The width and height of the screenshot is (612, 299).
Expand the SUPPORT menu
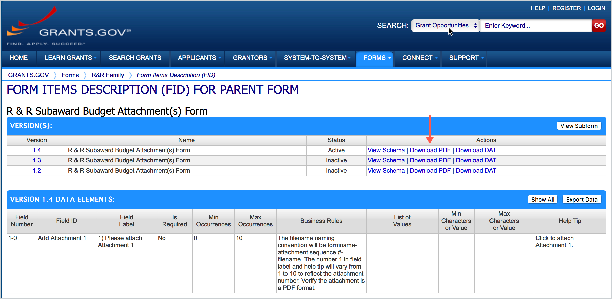coord(464,58)
